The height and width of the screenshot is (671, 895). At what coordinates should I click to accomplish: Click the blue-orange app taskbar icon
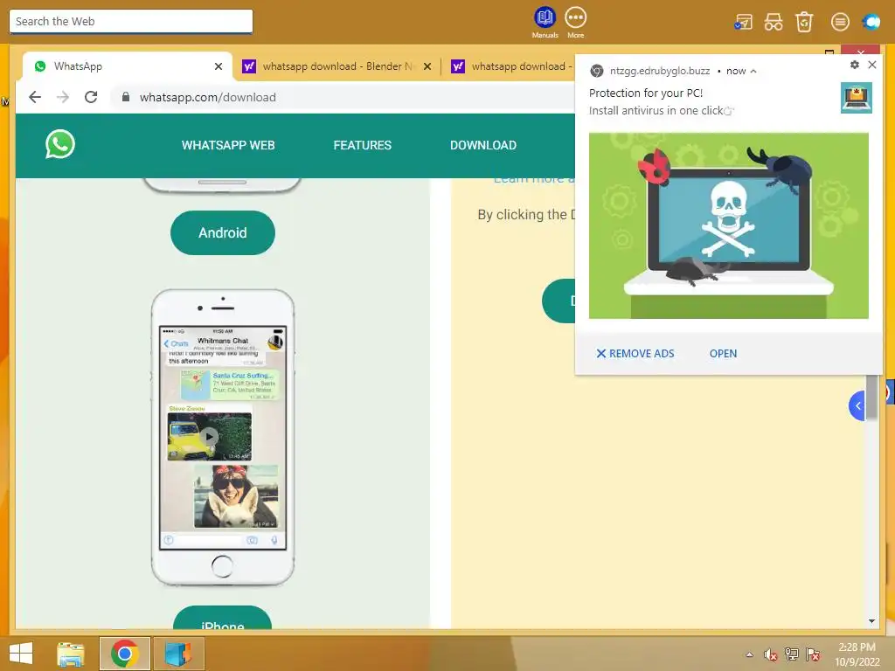178,654
